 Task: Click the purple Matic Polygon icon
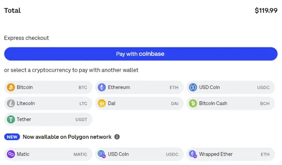(11, 154)
